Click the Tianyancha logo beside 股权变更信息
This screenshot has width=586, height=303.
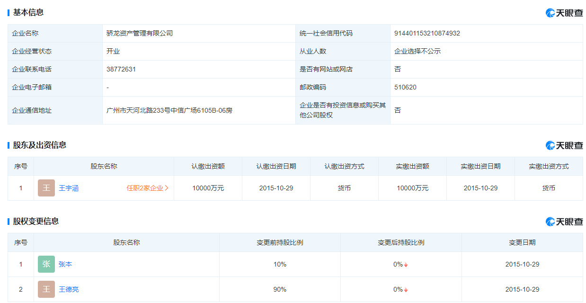[564, 222]
